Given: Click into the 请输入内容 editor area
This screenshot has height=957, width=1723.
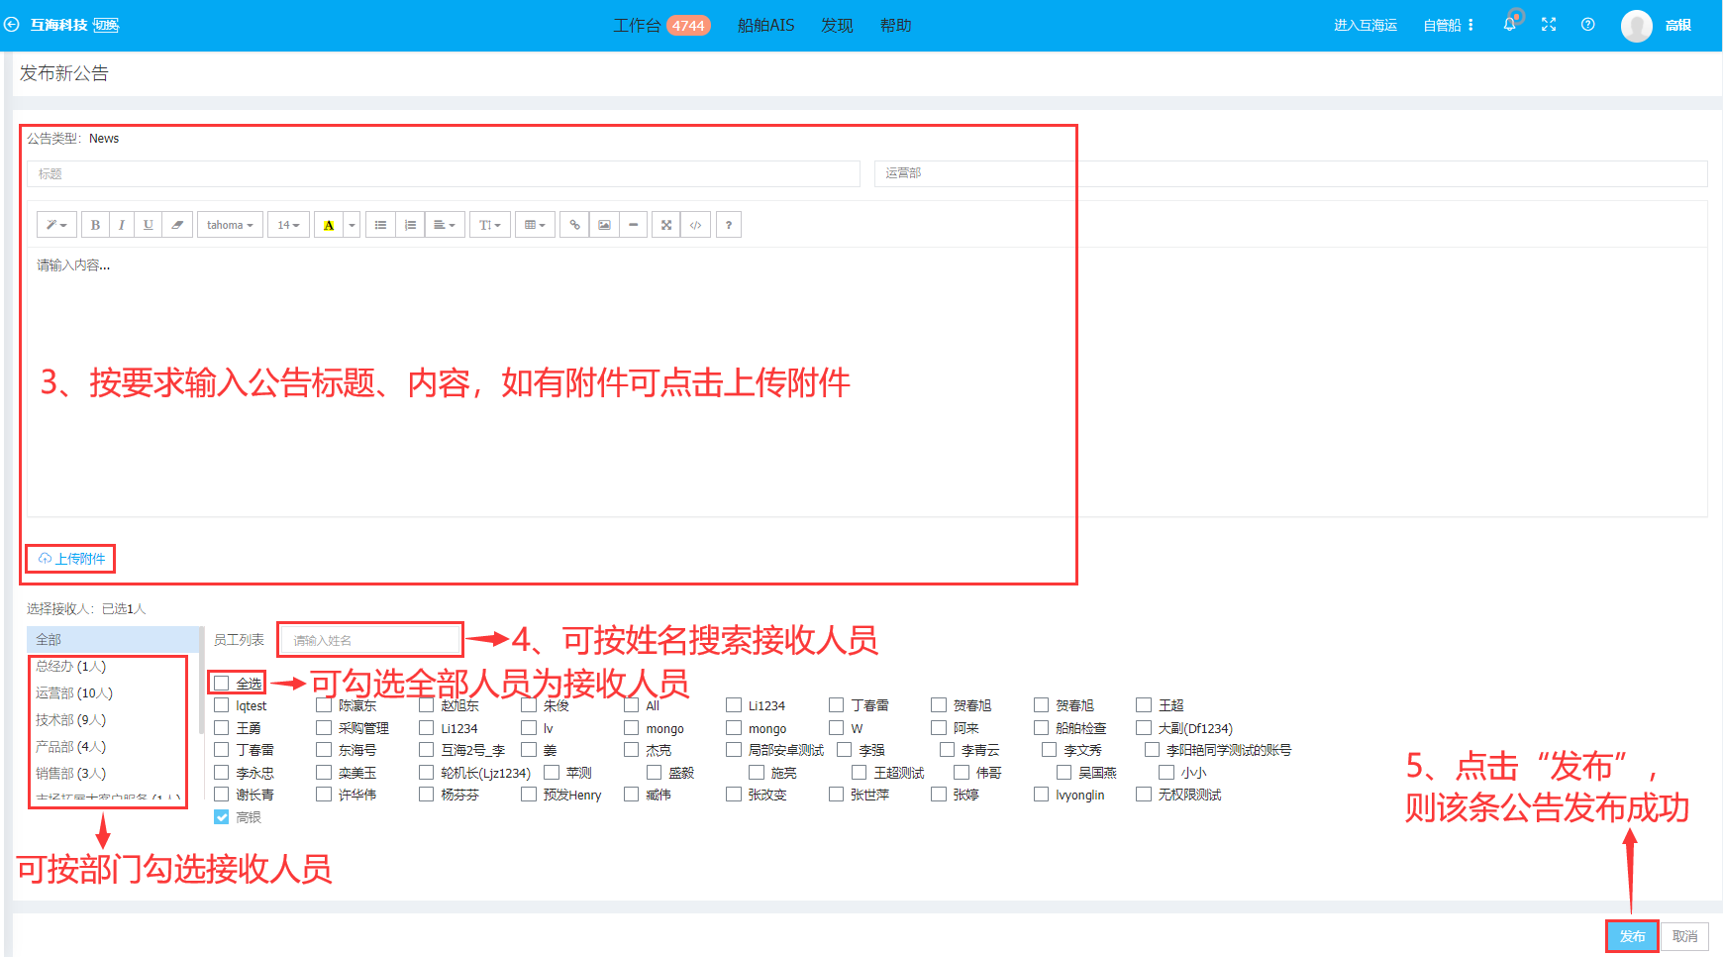Looking at the screenshot, I should tap(866, 381).
